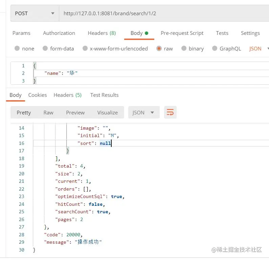Expand the JSON response format dropdown
Image resolution: width=269 pixels, height=260 pixels.
(143, 112)
